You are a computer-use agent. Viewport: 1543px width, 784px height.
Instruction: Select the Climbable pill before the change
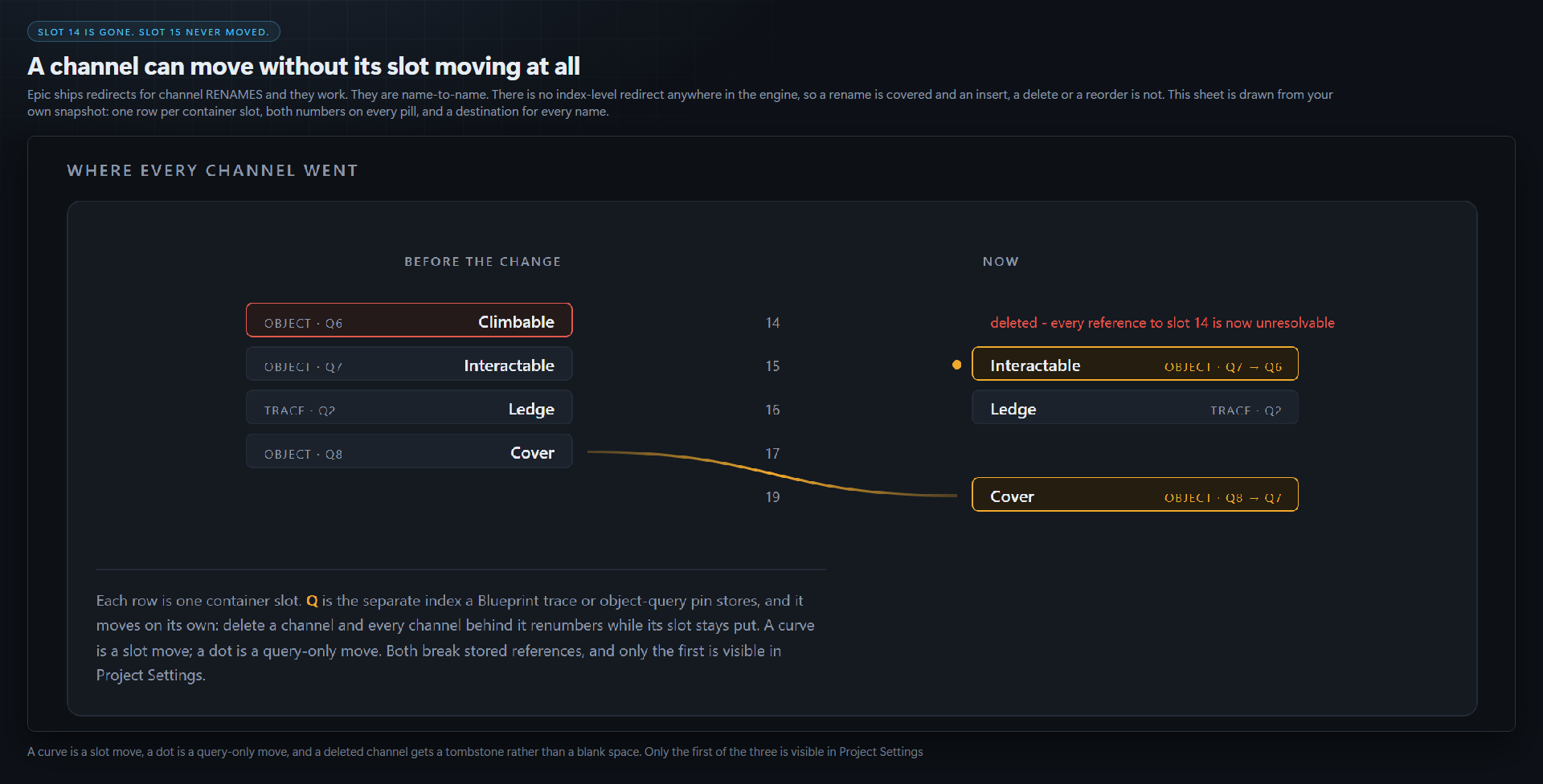(x=409, y=320)
